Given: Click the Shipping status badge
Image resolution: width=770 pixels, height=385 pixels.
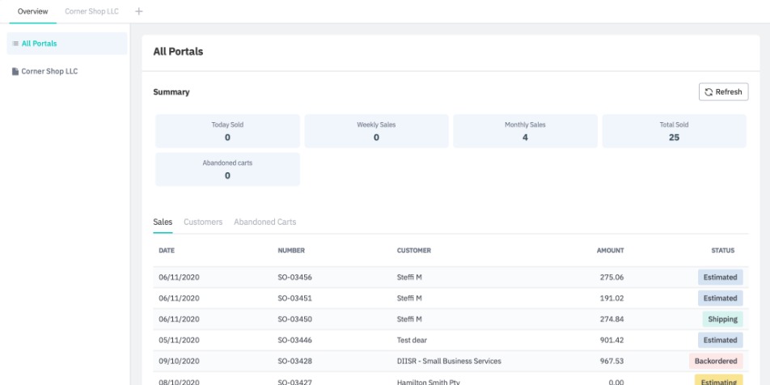Looking at the screenshot, I should (722, 319).
